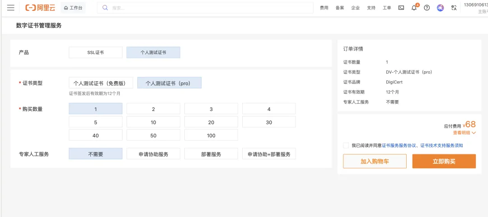Click the language switch icon
The width and height of the screenshot is (488, 217).
(454, 8)
